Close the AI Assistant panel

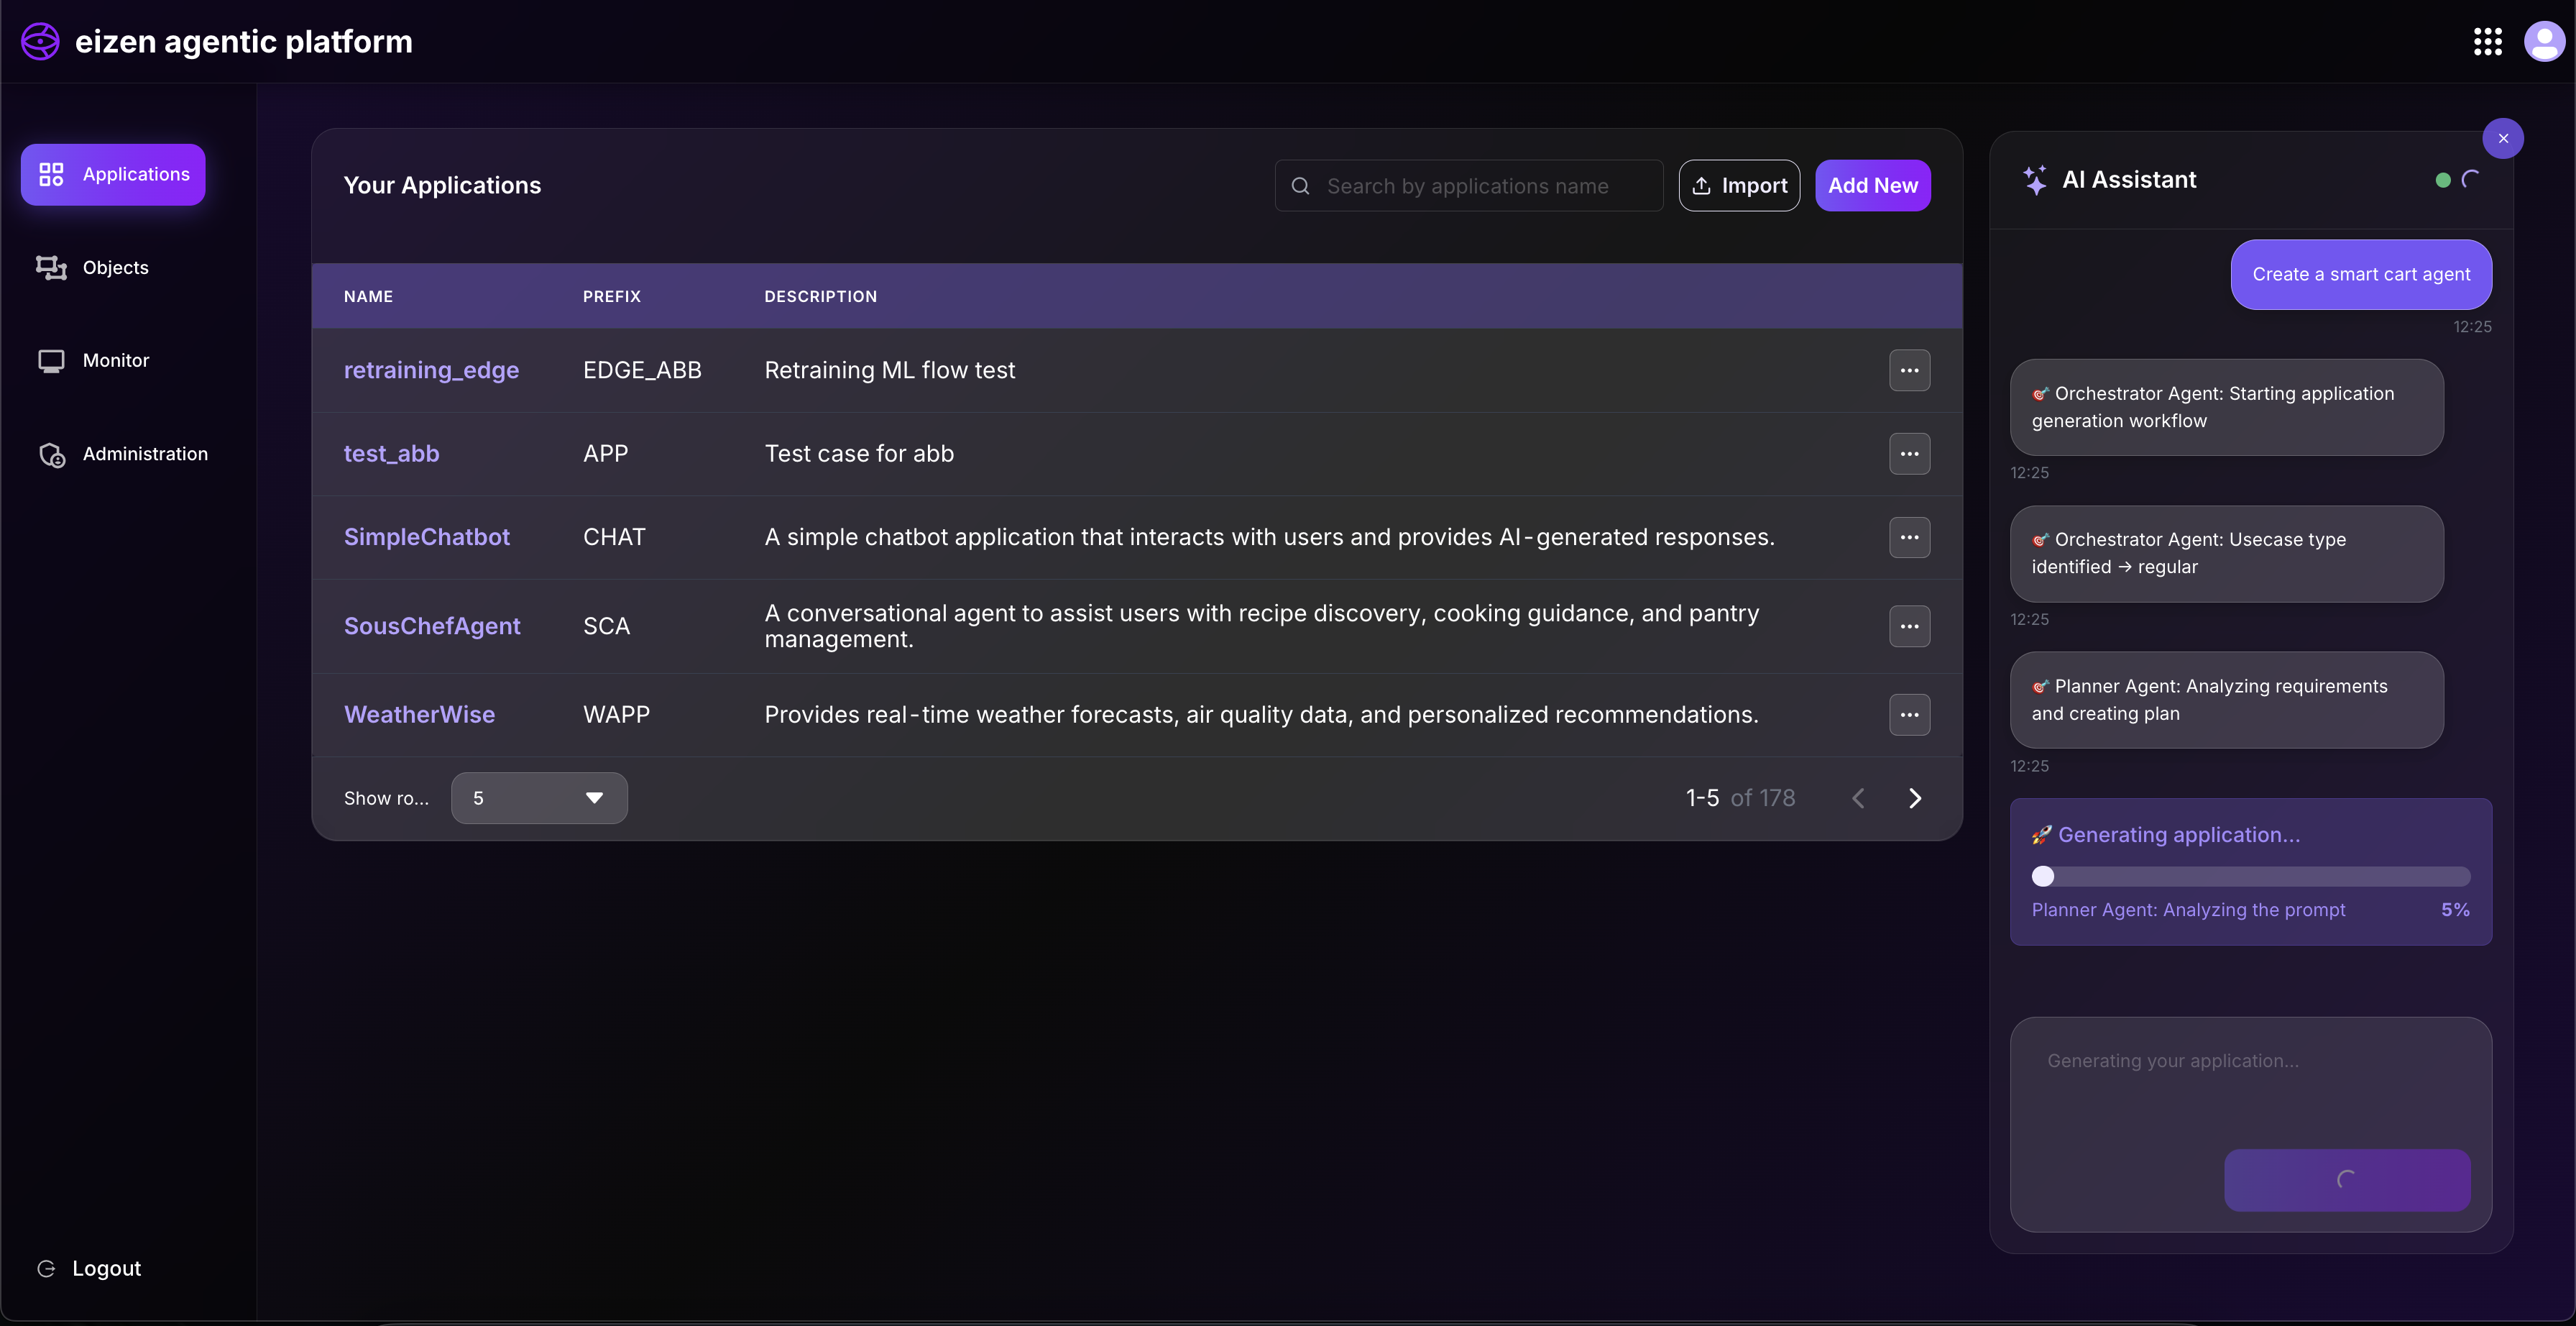[x=2502, y=138]
